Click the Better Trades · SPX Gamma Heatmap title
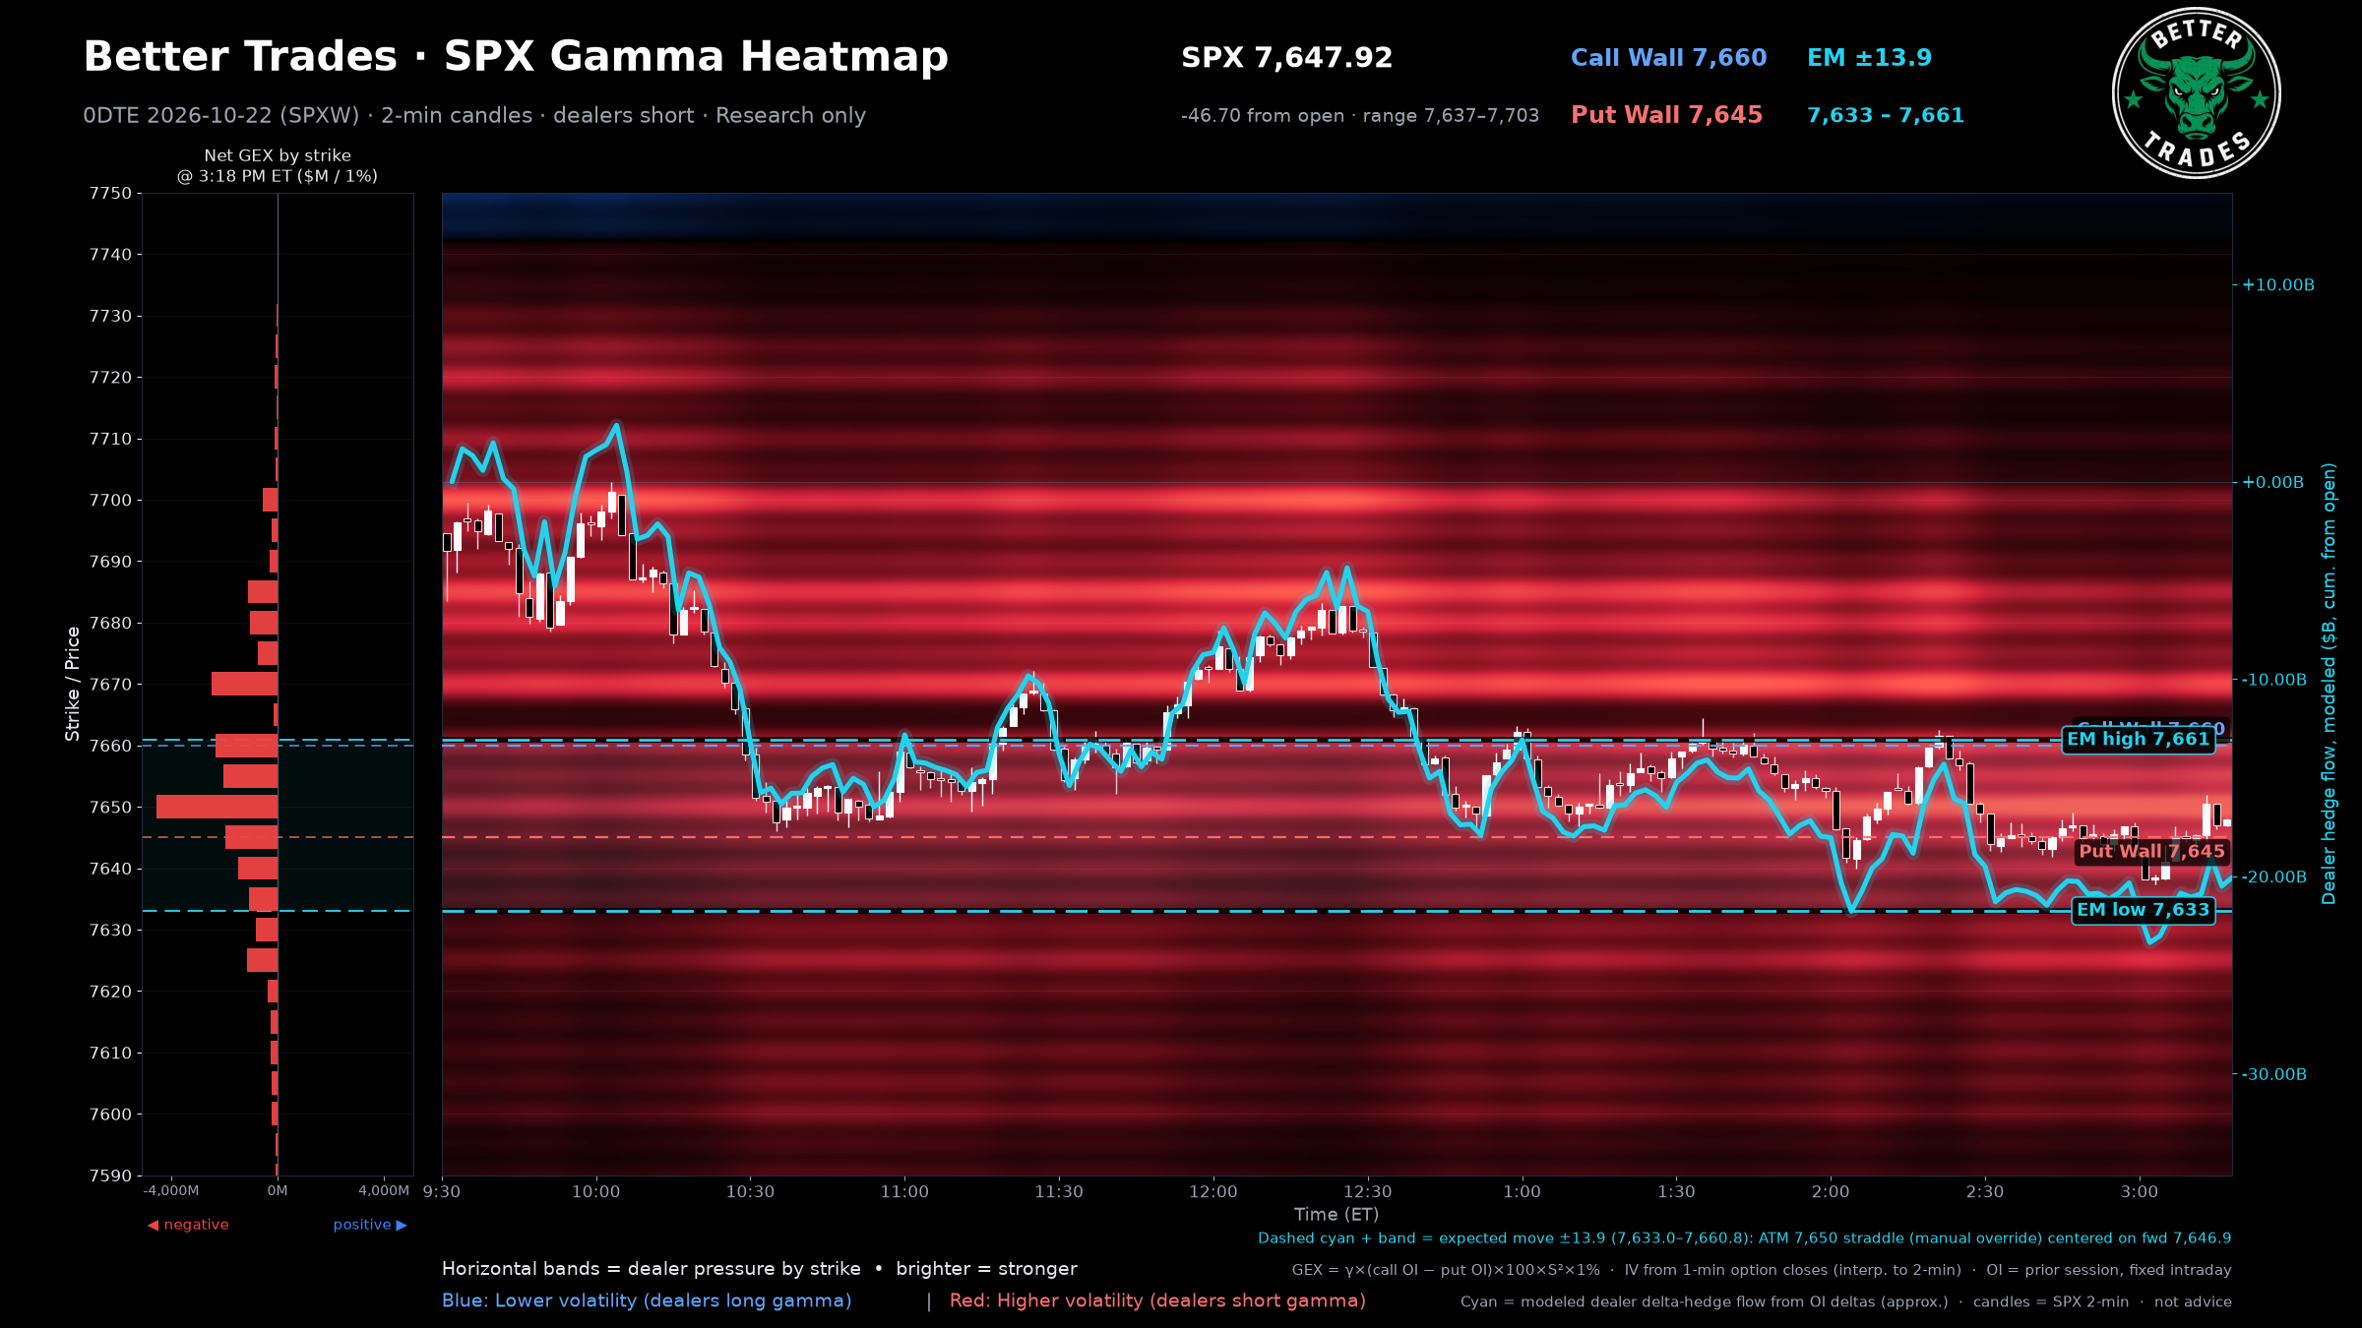 click(516, 57)
